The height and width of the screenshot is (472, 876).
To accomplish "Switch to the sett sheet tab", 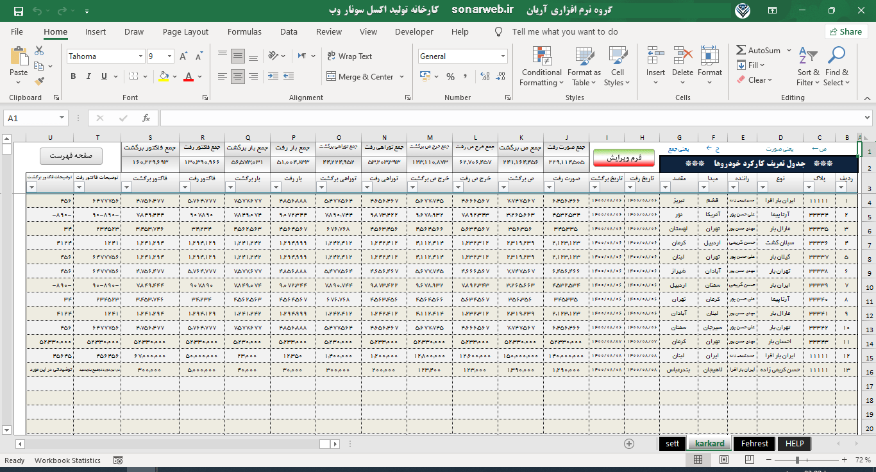I will [x=672, y=444].
